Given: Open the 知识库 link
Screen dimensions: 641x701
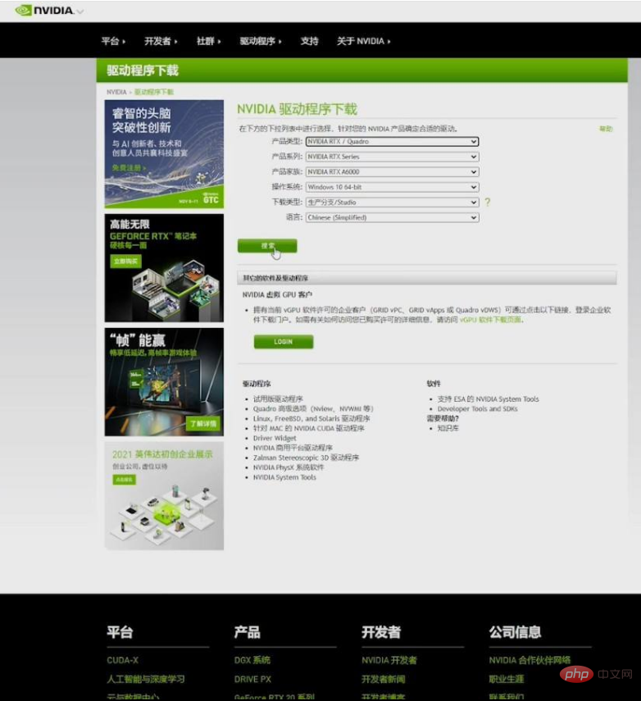Looking at the screenshot, I should 448,428.
